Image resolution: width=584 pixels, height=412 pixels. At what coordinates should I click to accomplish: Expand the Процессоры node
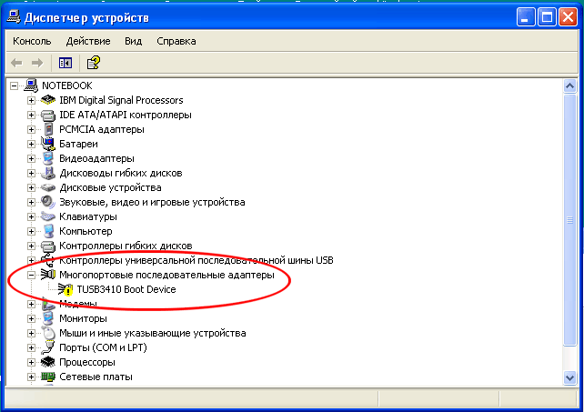pyautogui.click(x=31, y=363)
